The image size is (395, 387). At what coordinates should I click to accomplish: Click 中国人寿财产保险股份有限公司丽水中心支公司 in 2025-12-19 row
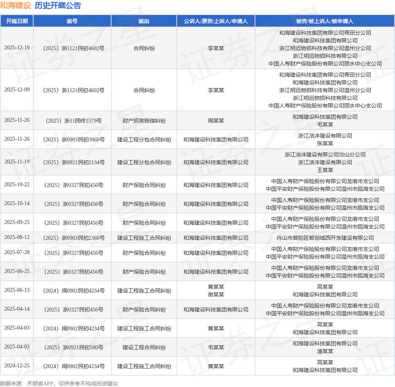click(325, 64)
